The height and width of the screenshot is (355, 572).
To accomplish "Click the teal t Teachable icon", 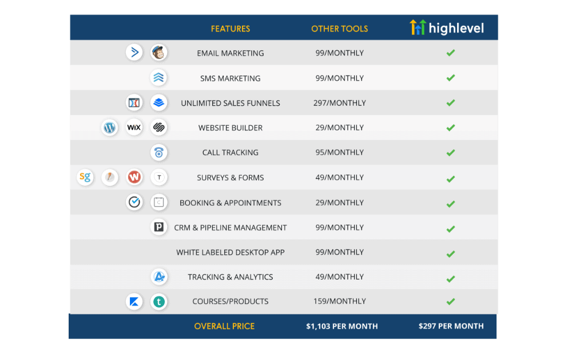I will coord(158,301).
